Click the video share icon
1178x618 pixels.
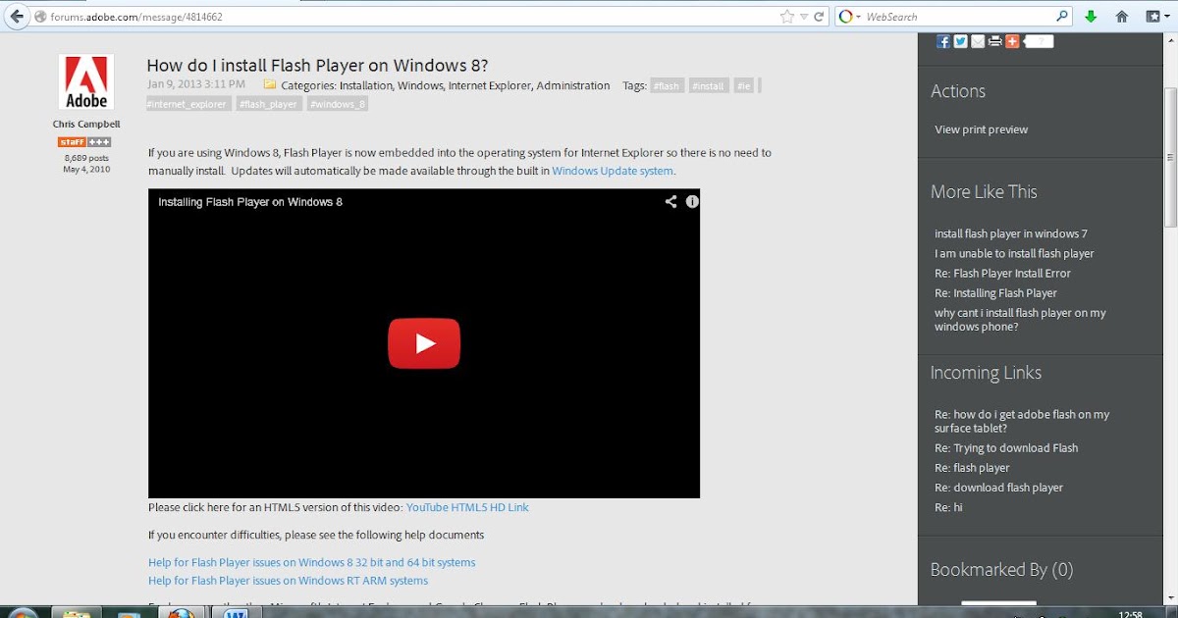tap(670, 201)
